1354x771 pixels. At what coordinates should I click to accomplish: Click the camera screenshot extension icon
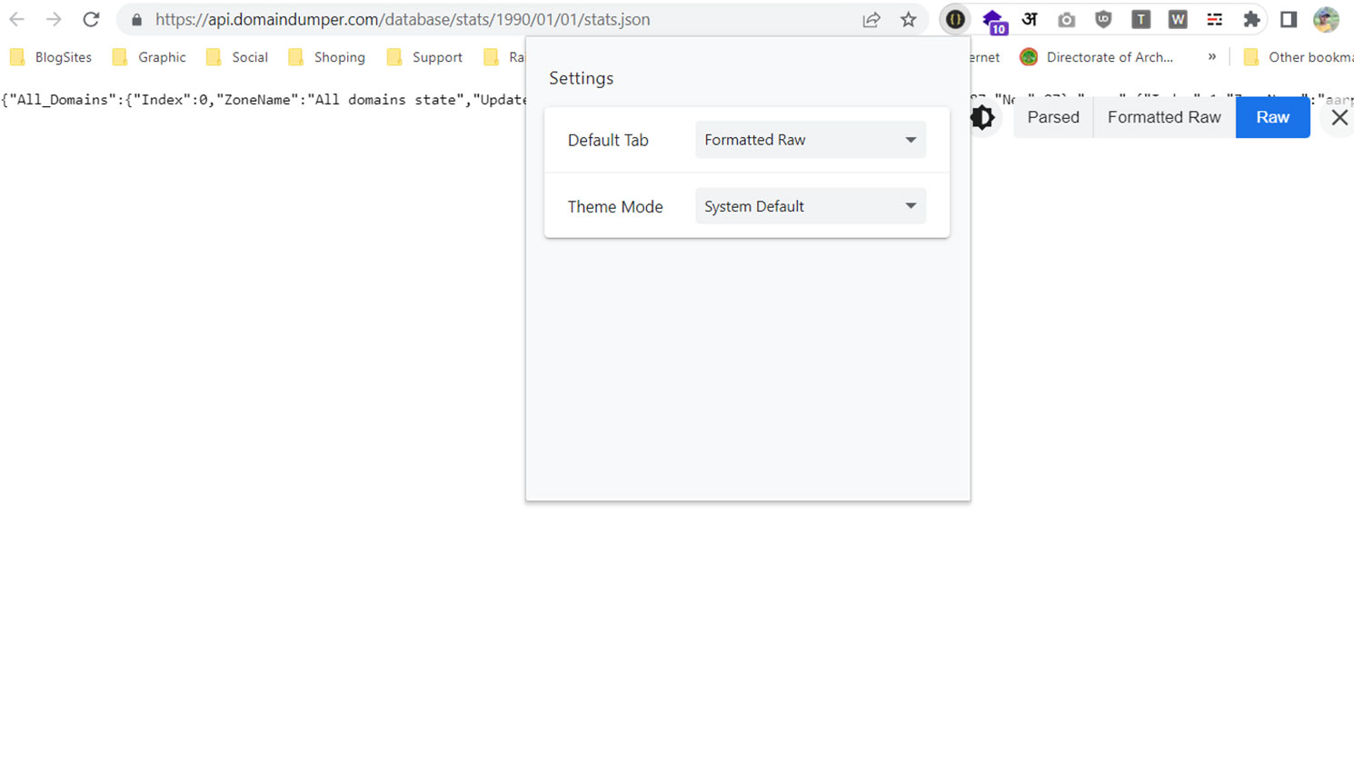[1066, 19]
